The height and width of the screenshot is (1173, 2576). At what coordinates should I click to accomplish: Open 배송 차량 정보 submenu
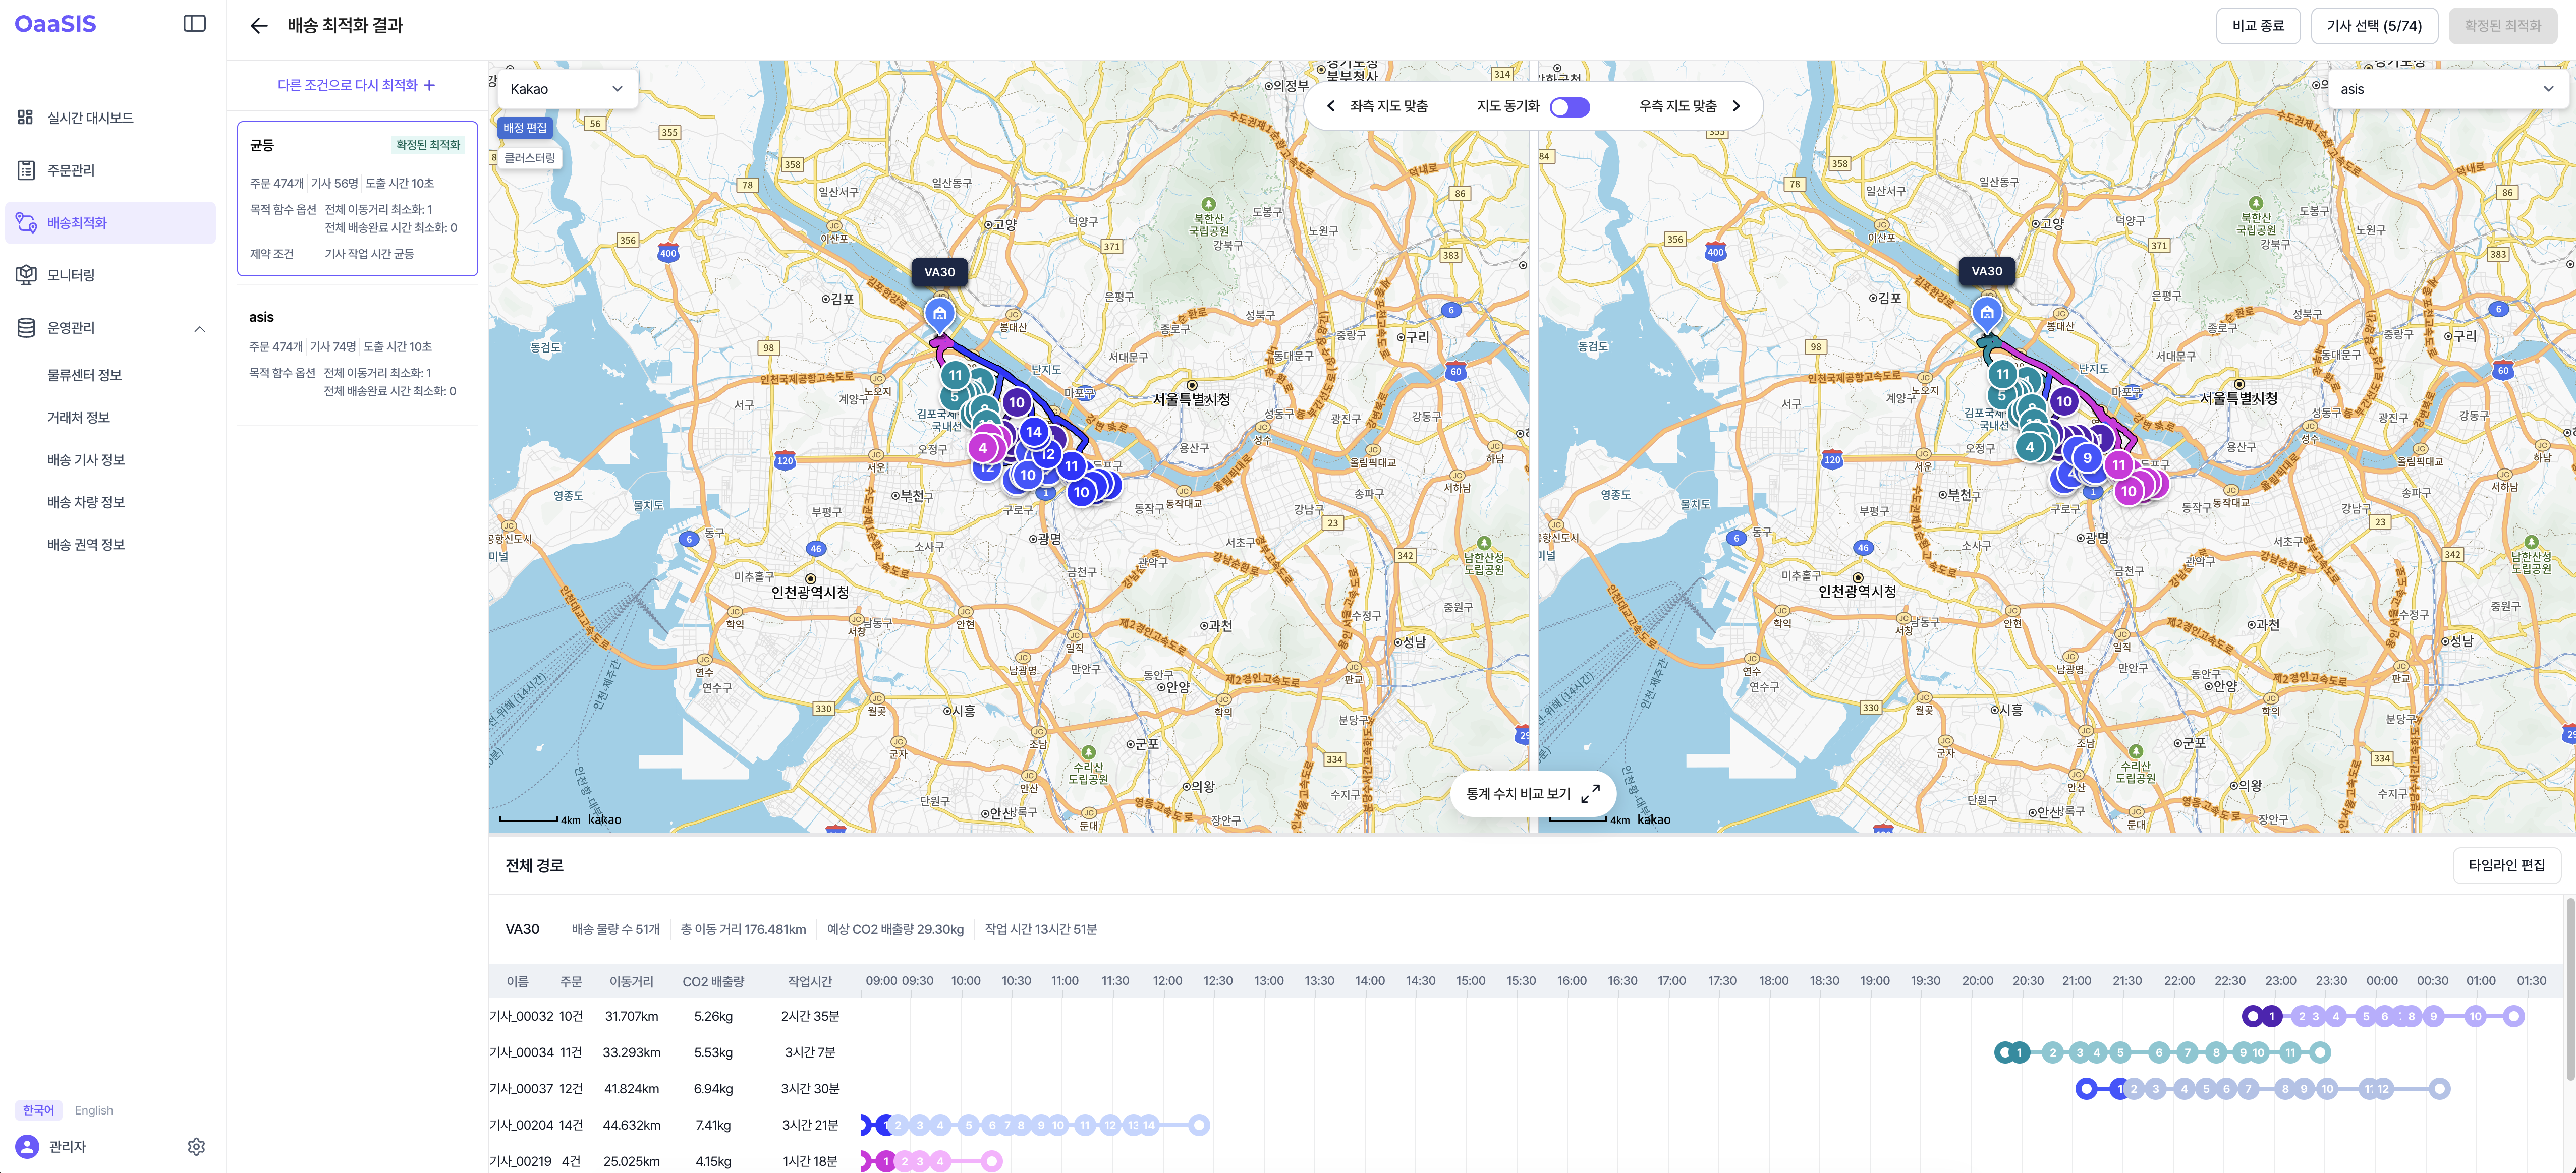coord(86,502)
